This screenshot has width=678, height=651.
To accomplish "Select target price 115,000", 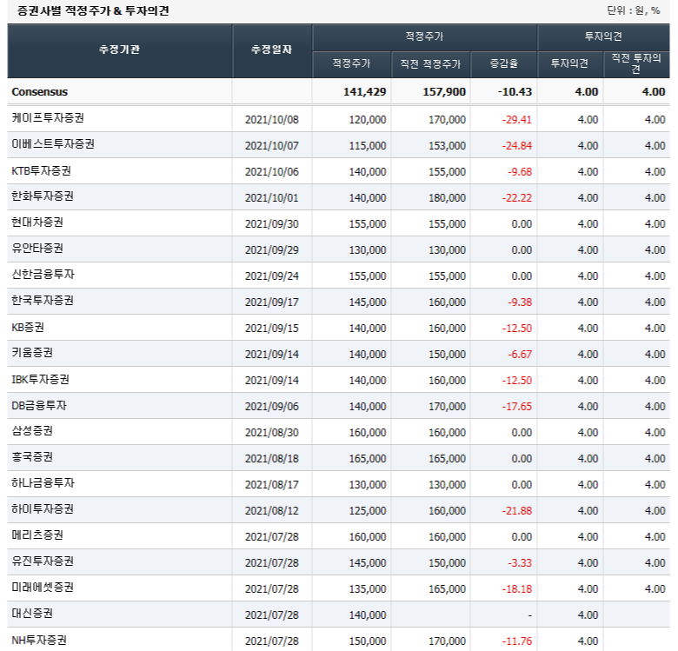I will tap(368, 146).
